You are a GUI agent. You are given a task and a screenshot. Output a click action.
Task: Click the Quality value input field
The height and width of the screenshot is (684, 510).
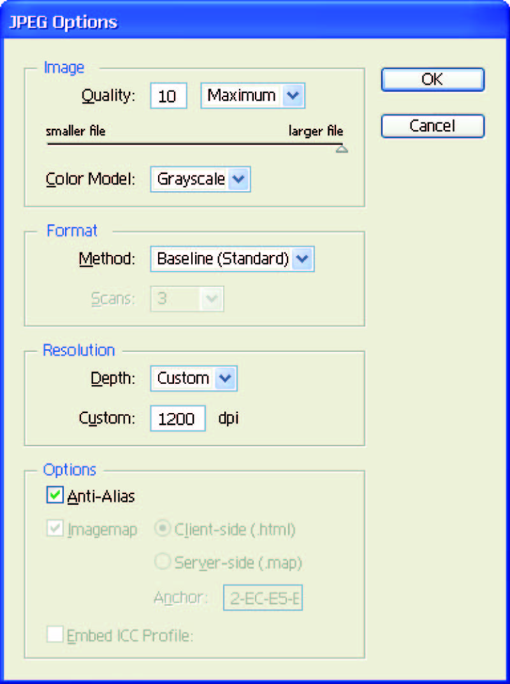coord(168,96)
